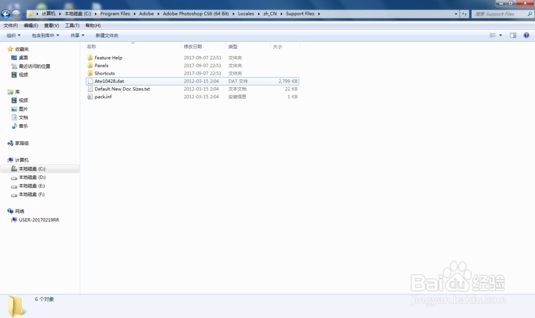Select the pack.inf file icon
The width and height of the screenshot is (535, 318).
tap(90, 97)
